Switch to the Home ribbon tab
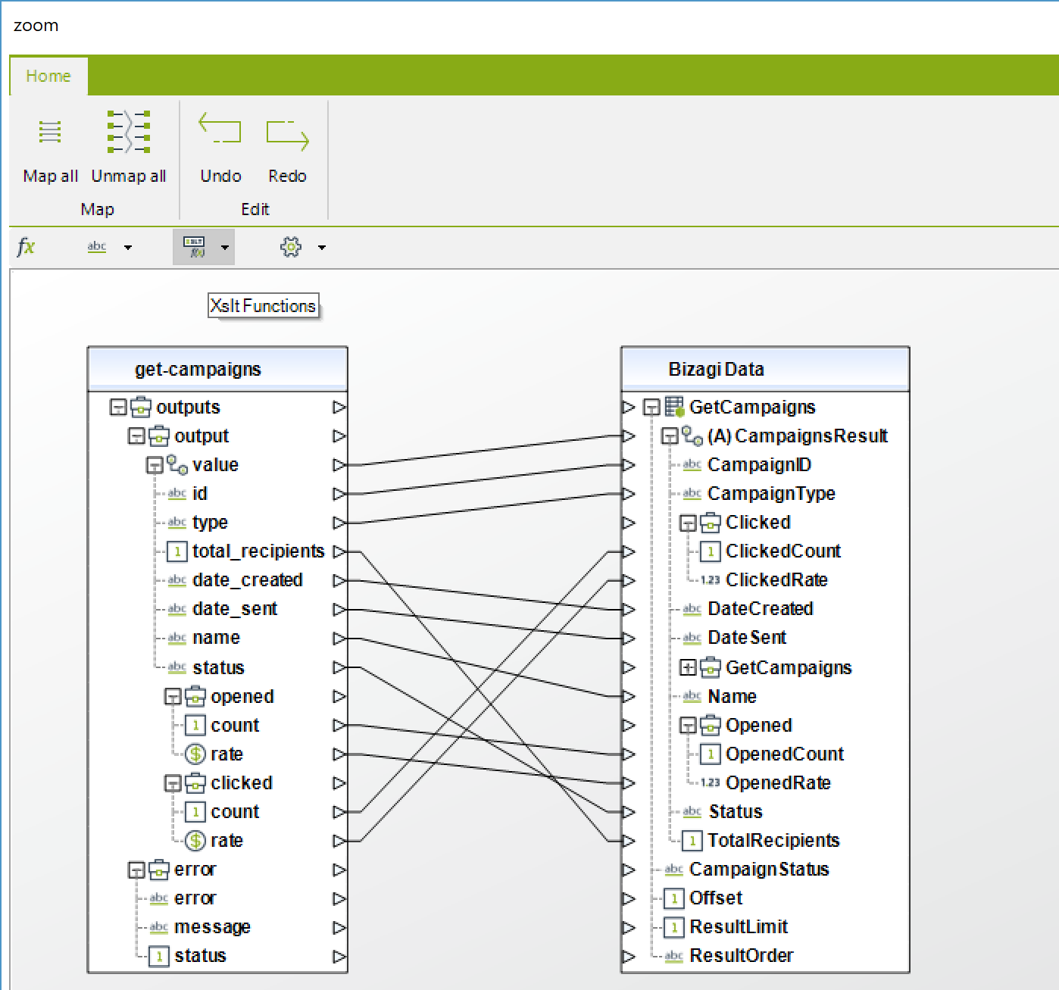Image resolution: width=1059 pixels, height=990 pixels. [48, 76]
